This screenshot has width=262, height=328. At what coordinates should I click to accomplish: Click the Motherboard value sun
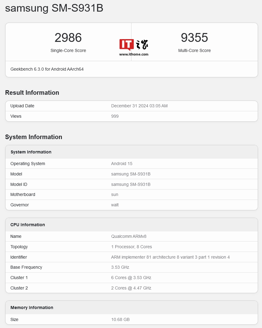(115, 194)
